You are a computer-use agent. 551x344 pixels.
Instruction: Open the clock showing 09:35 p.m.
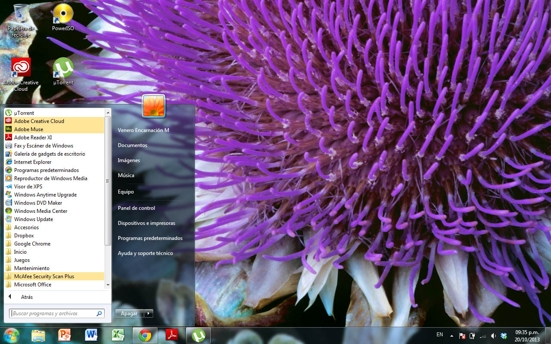point(527,335)
